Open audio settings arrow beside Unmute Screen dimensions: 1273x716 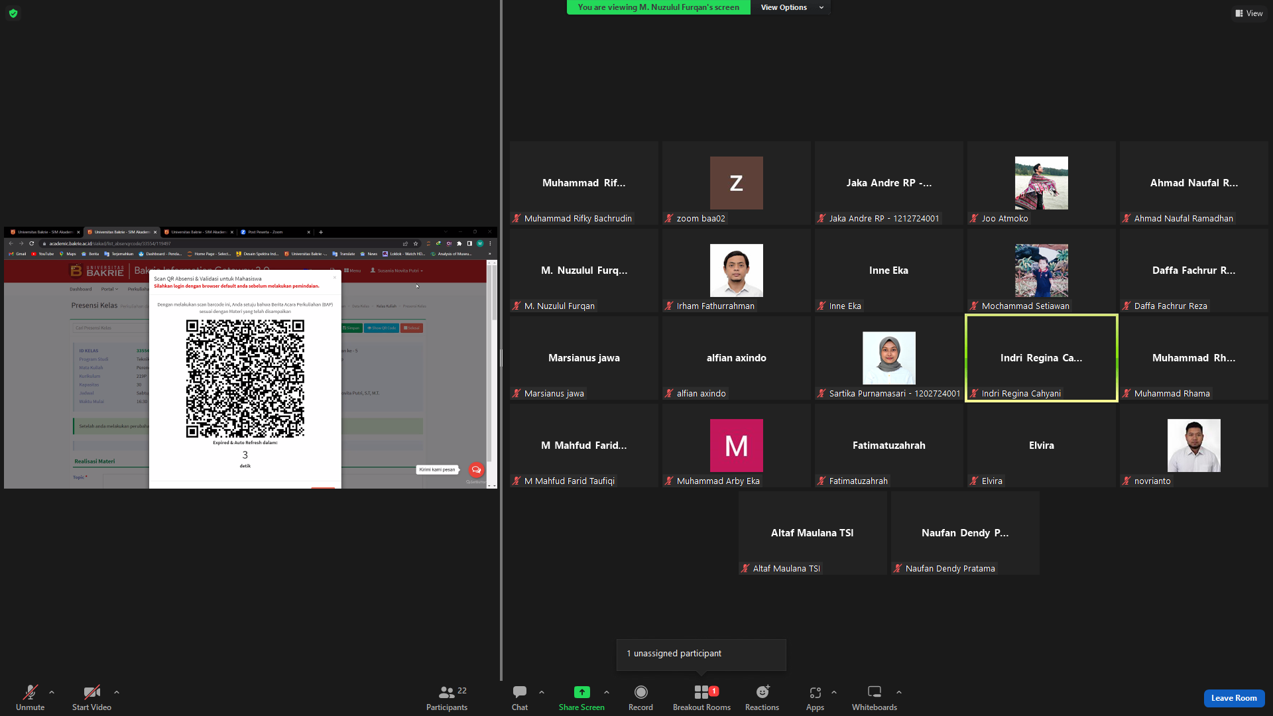[x=52, y=692]
